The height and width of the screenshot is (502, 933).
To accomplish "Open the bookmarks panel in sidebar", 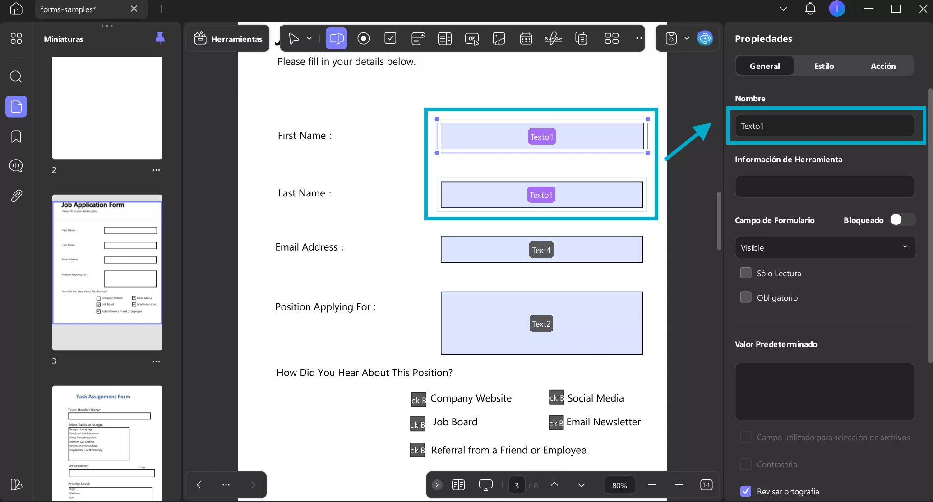I will [16, 137].
